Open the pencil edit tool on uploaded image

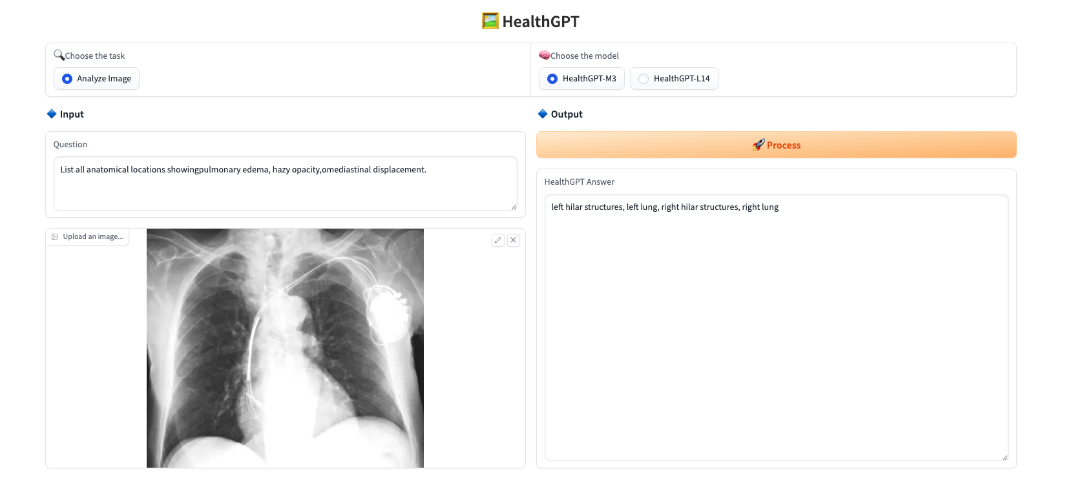(497, 240)
